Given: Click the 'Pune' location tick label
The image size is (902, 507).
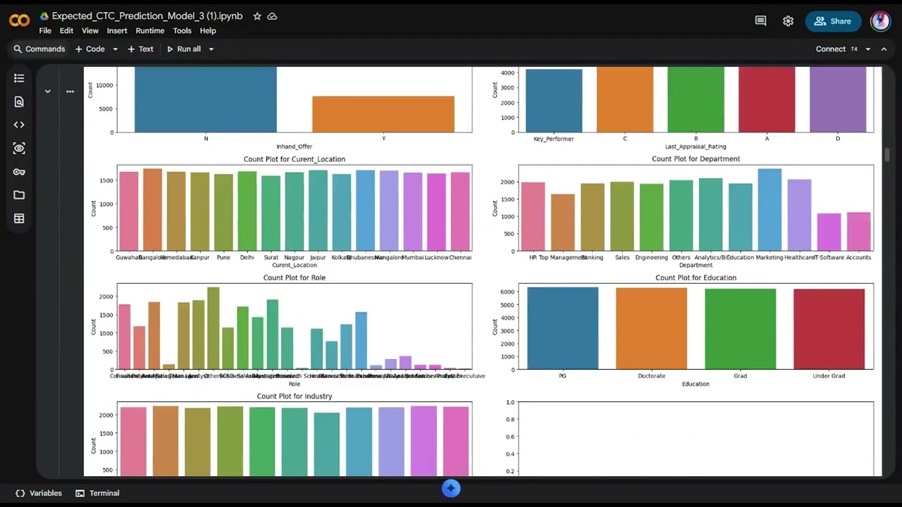Looking at the screenshot, I should 223,258.
